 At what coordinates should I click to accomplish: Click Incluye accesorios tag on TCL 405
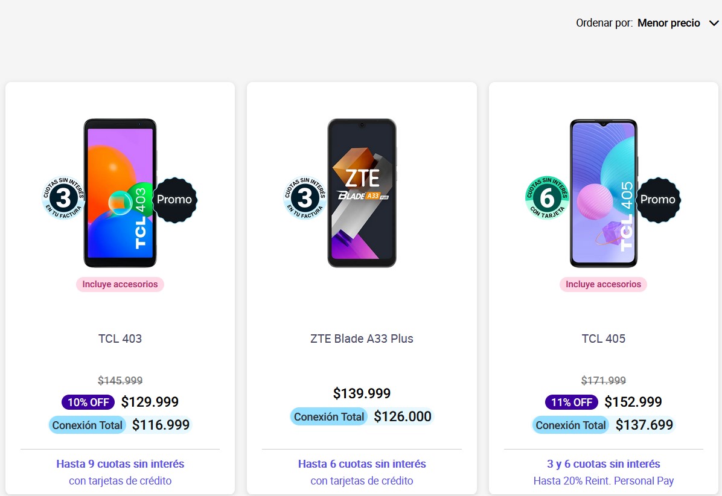point(603,284)
